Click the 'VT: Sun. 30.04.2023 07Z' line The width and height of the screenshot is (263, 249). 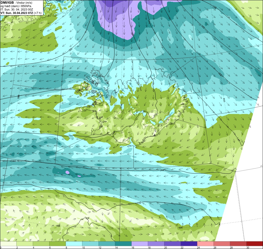(x=17, y=13)
